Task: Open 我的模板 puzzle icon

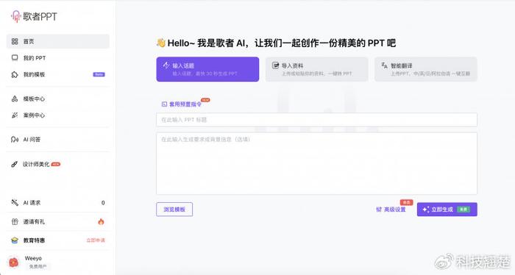Action: click(x=15, y=74)
